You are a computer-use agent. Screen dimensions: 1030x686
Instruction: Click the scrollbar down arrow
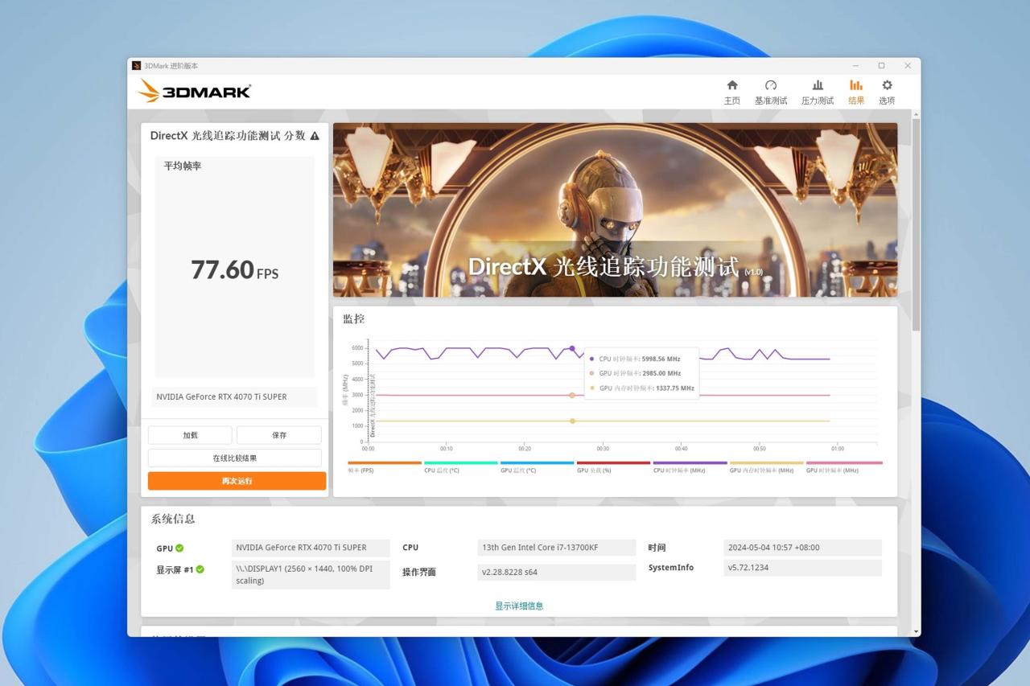(916, 631)
